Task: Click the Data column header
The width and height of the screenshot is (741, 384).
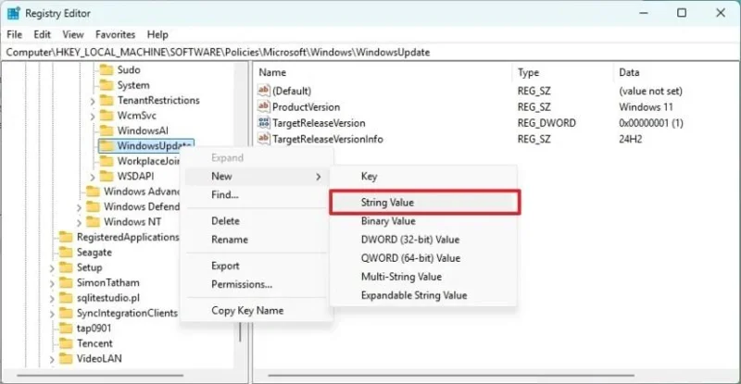Action: [676, 72]
